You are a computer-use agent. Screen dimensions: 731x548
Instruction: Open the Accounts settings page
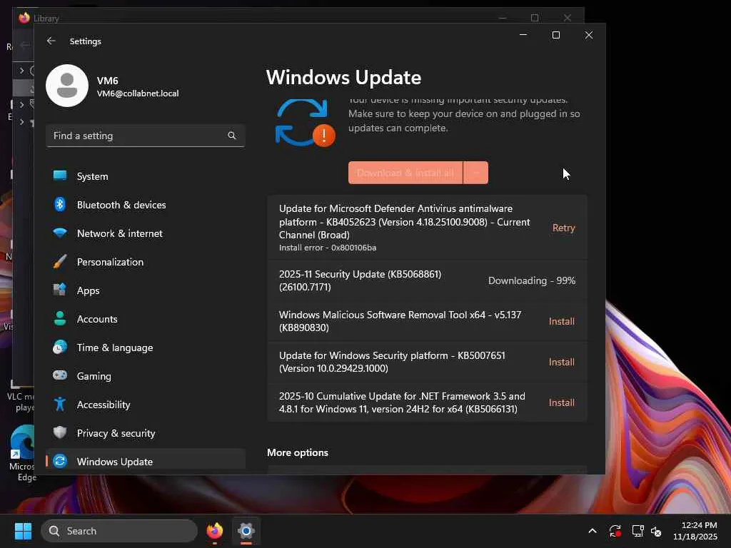[x=146, y=319]
